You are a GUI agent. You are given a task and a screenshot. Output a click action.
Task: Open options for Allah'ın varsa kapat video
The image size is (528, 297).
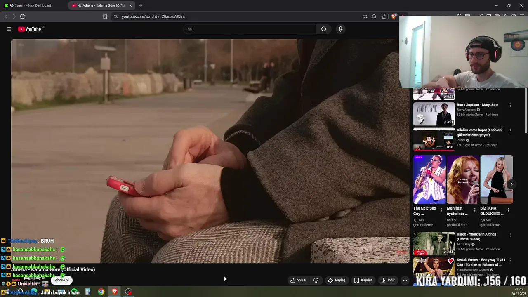click(x=511, y=130)
